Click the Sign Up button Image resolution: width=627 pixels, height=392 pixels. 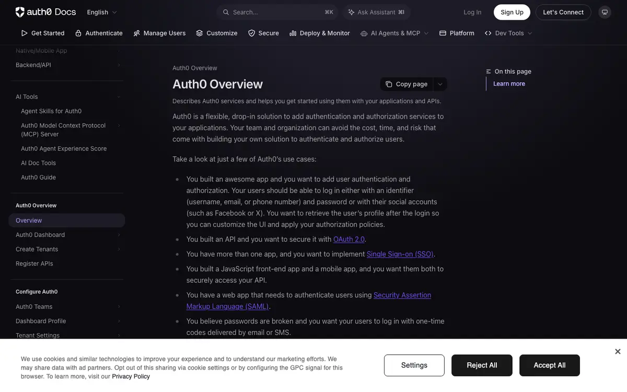pyautogui.click(x=512, y=12)
